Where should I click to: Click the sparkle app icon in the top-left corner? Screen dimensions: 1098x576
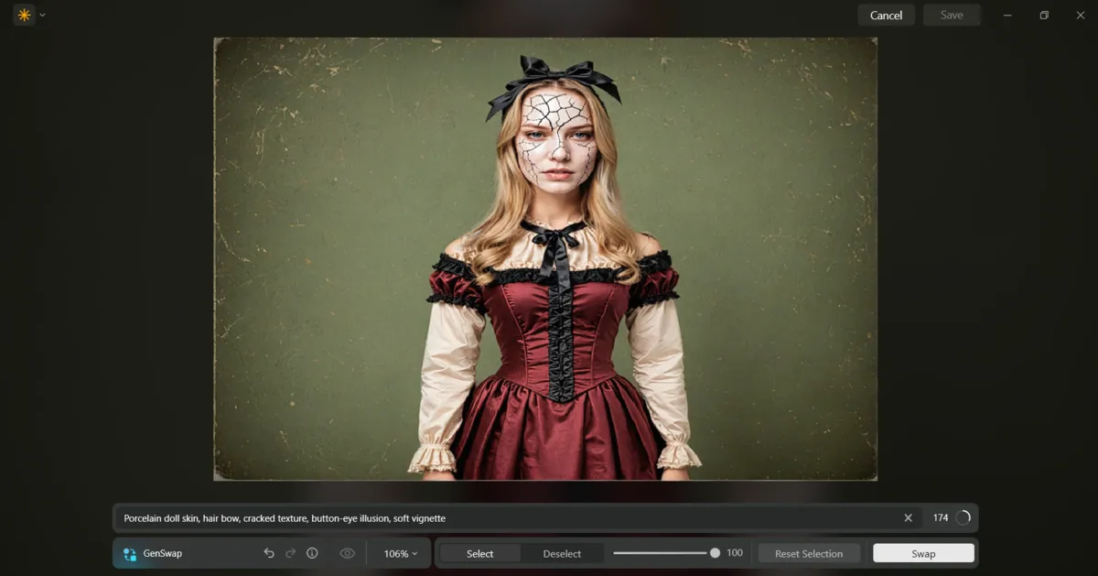23,15
